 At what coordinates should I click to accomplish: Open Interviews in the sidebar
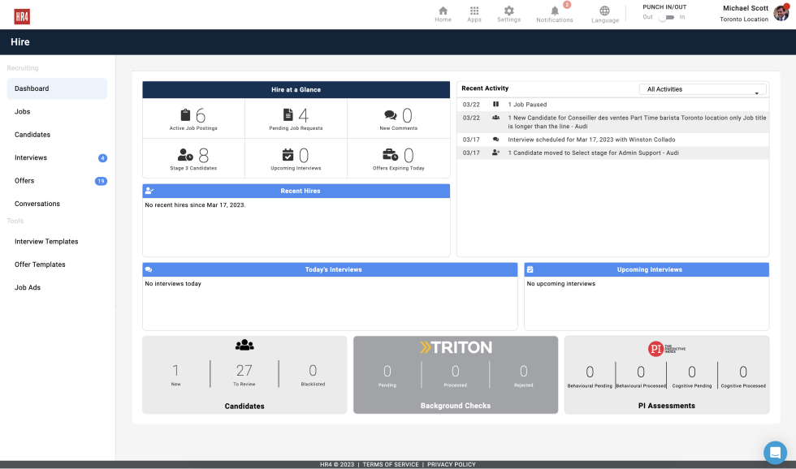pos(31,157)
